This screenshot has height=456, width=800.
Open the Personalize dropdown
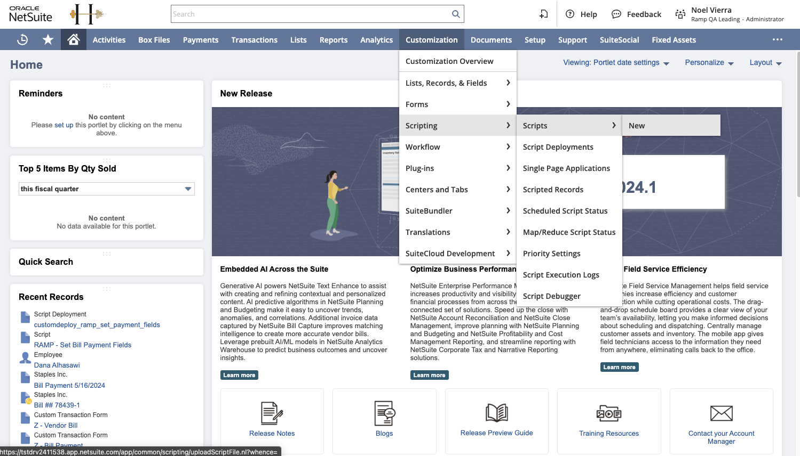click(x=709, y=63)
